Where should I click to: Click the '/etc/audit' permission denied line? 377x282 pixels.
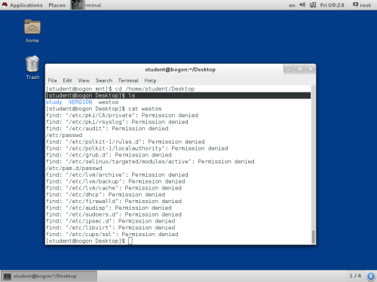tap(107, 129)
